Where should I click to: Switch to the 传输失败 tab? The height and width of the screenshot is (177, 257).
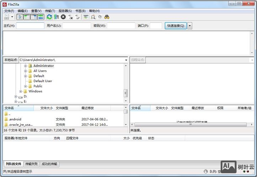tap(32, 164)
